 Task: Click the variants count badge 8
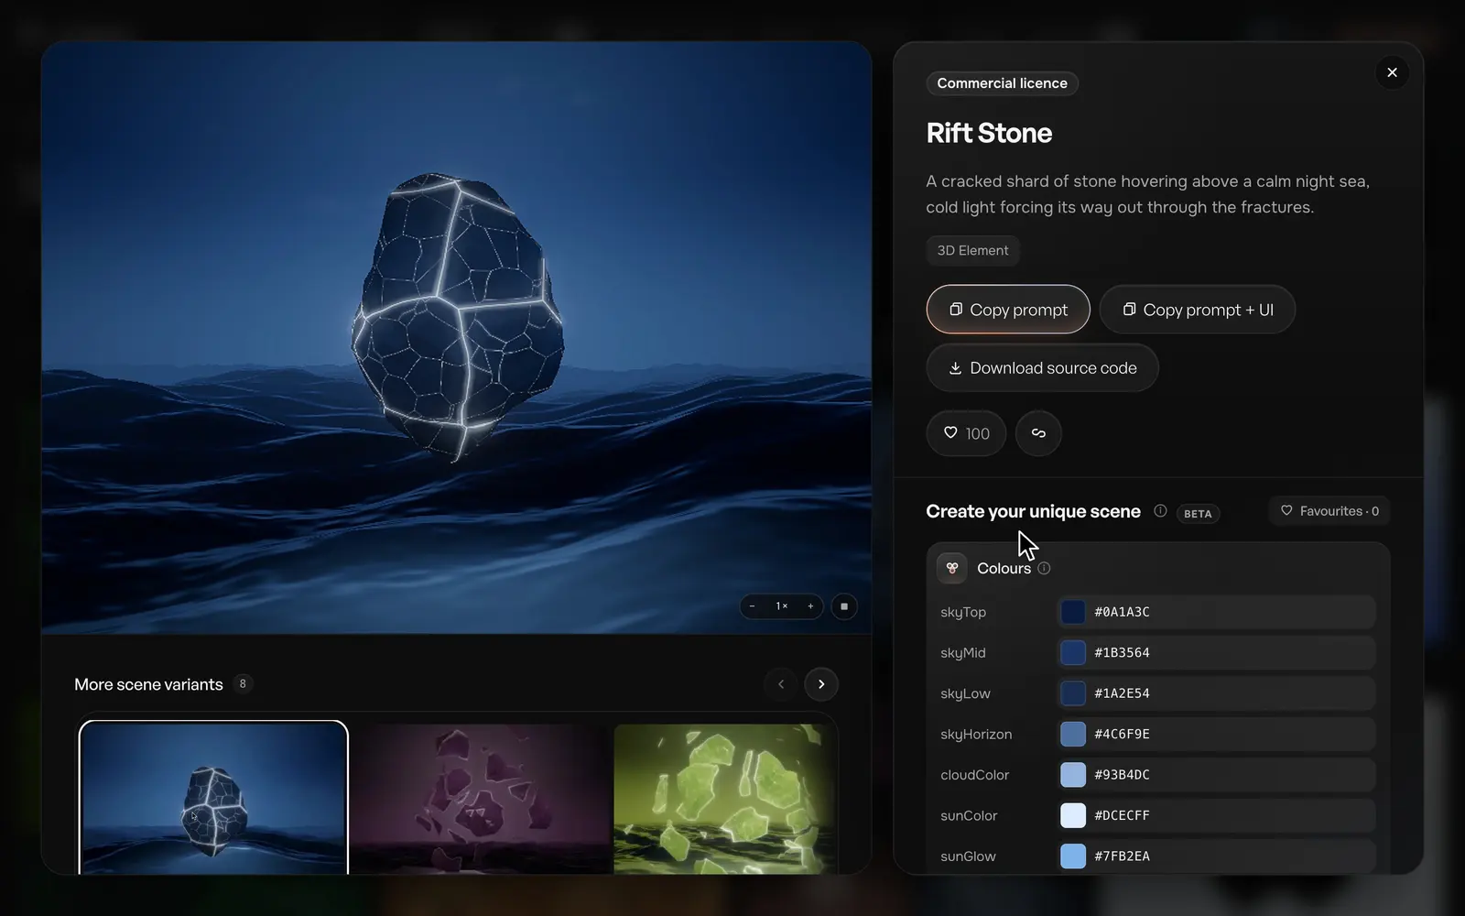pos(243,683)
